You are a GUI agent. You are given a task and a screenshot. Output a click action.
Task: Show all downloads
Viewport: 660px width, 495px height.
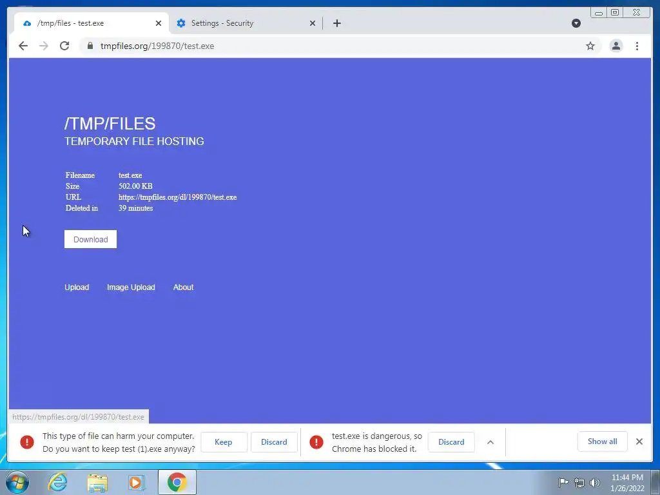pos(603,442)
